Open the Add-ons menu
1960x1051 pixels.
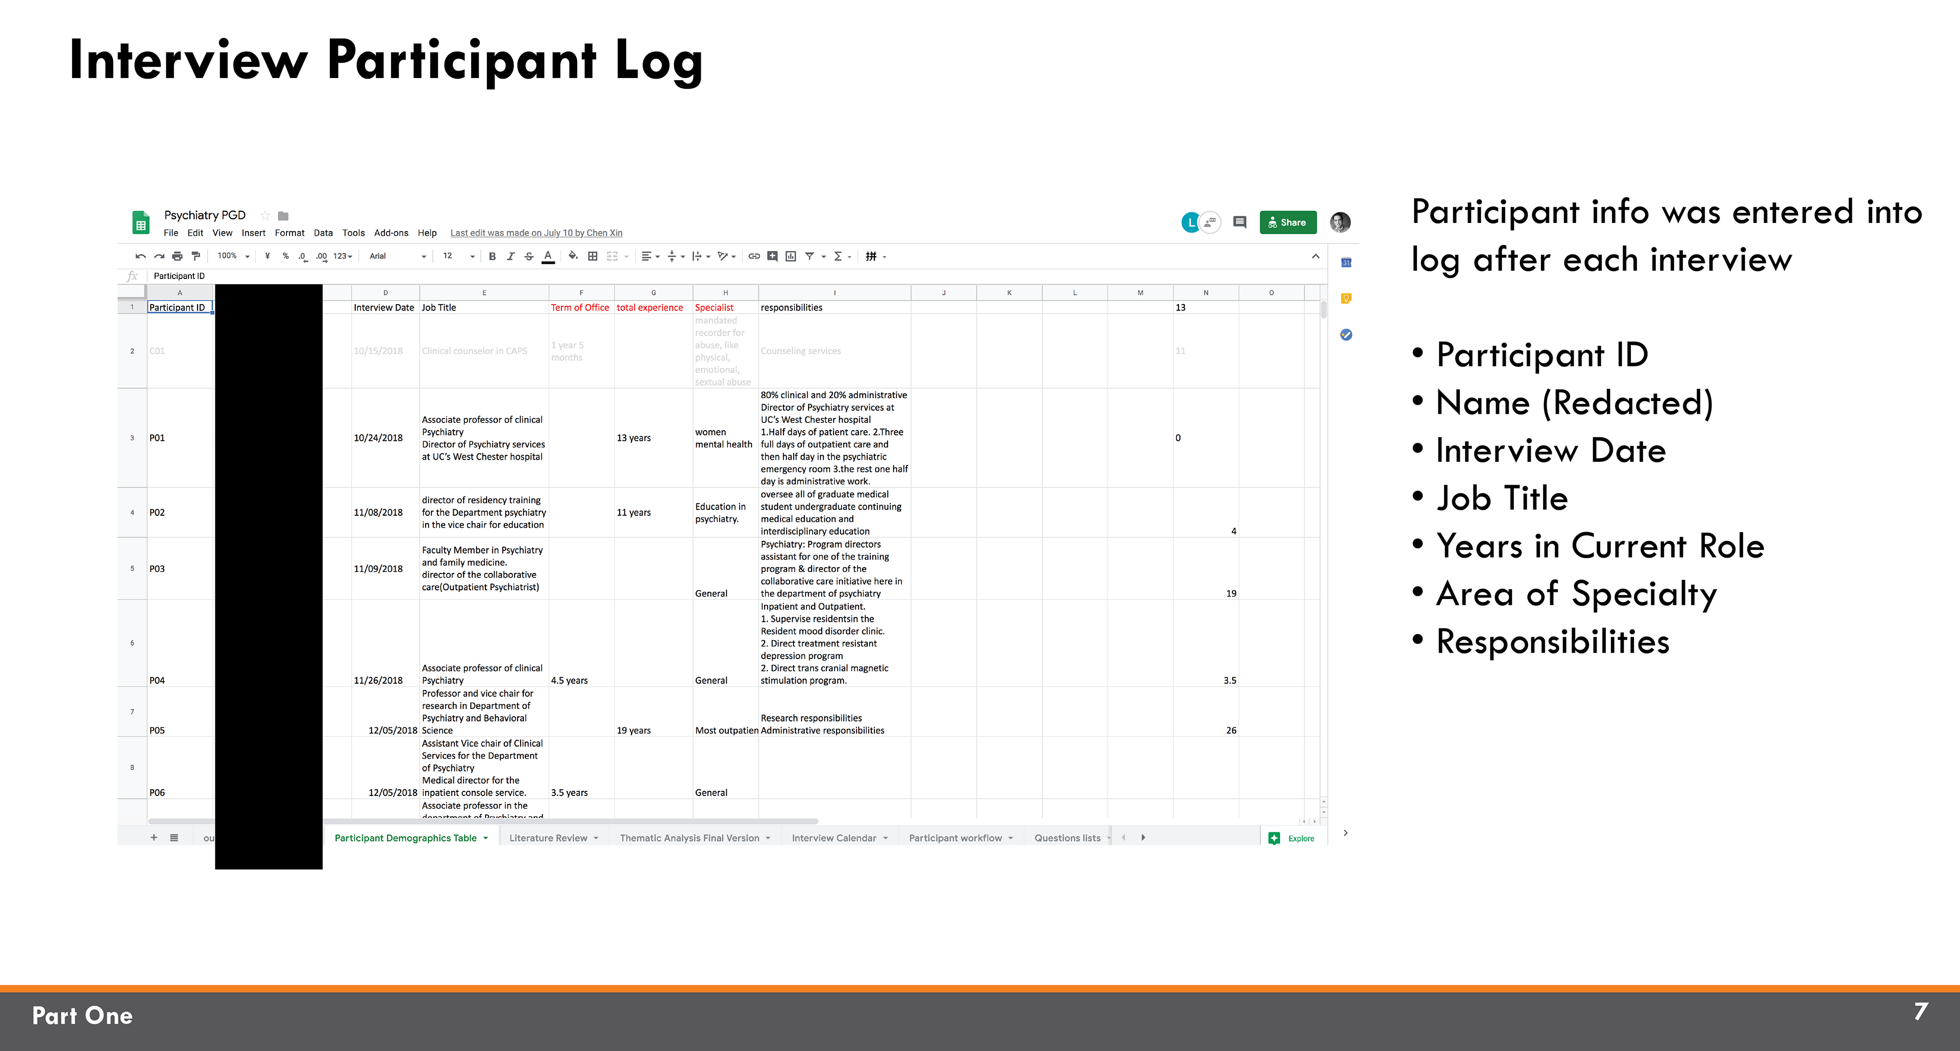tap(391, 233)
